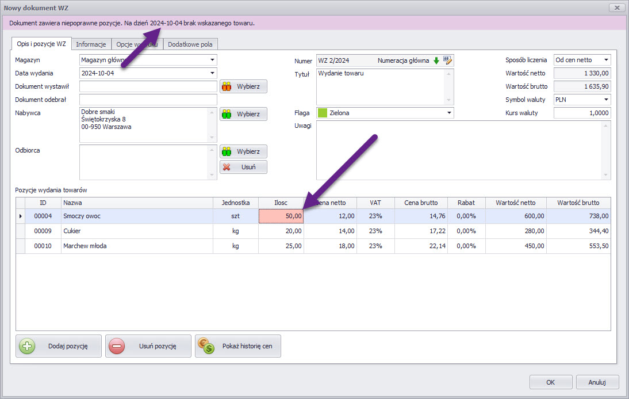Switch to the Informacje tab
The width and height of the screenshot is (629, 399).
point(91,44)
